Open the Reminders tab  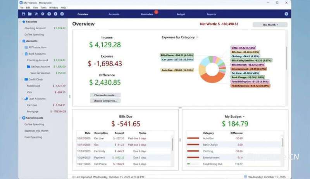(x=147, y=14)
